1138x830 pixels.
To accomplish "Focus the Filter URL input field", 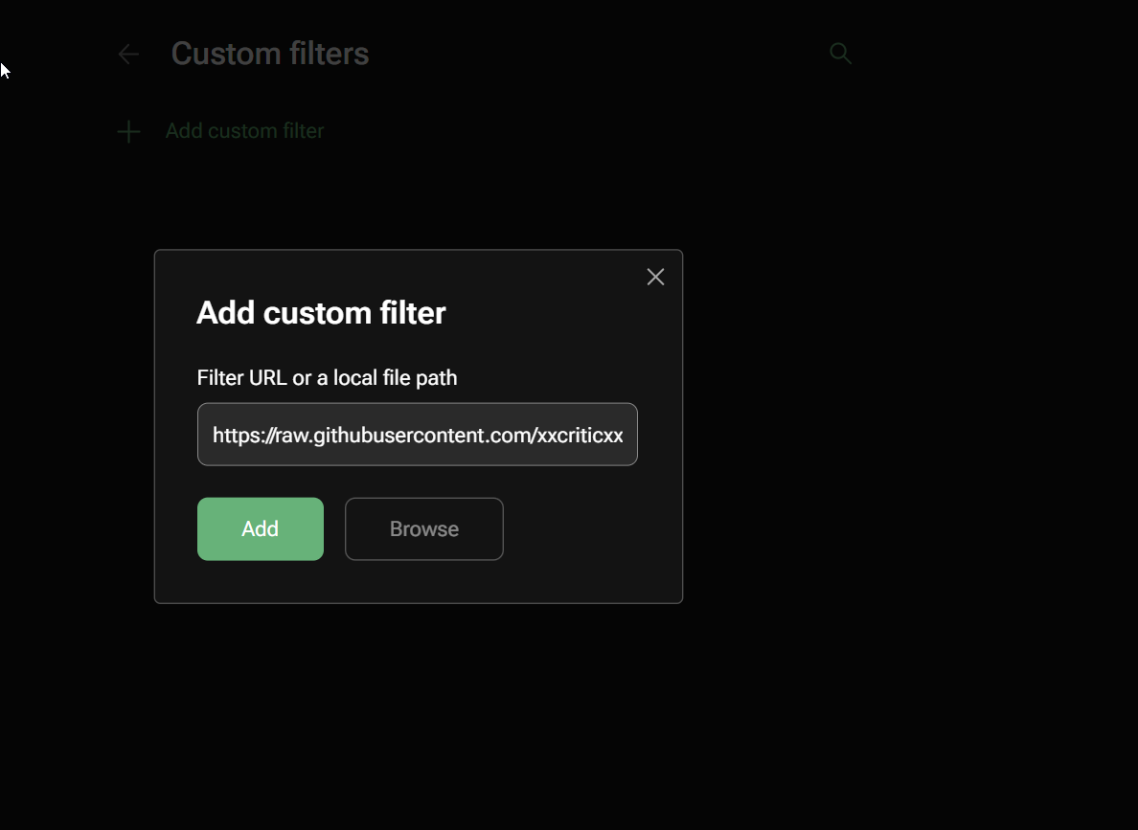I will (x=417, y=435).
